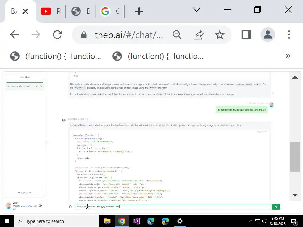
Task: Switch to the globe icon tab
Action: click(x=80, y=11)
